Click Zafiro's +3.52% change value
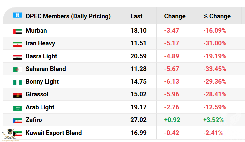The width and height of the screenshot is (245, 142). pyautogui.click(x=213, y=120)
